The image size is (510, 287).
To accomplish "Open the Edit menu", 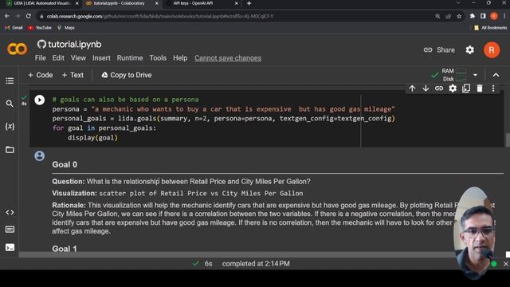I will tap(58, 58).
